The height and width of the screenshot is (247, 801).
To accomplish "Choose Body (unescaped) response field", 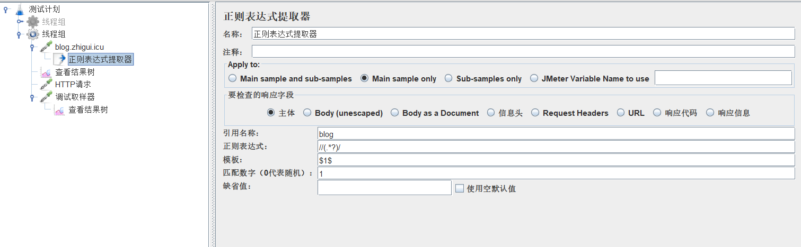I will [307, 113].
